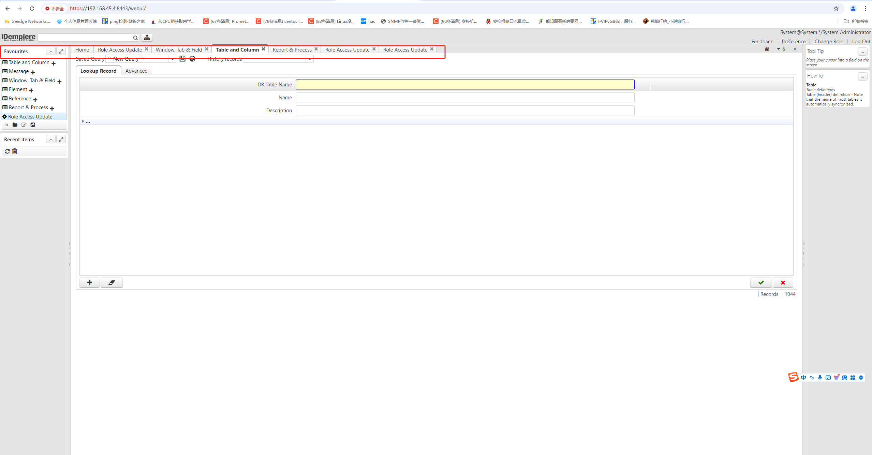Confirm lookup with green checkmark
The width and height of the screenshot is (872, 455).
(761, 283)
